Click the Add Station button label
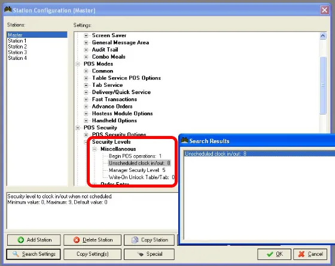 39,240
